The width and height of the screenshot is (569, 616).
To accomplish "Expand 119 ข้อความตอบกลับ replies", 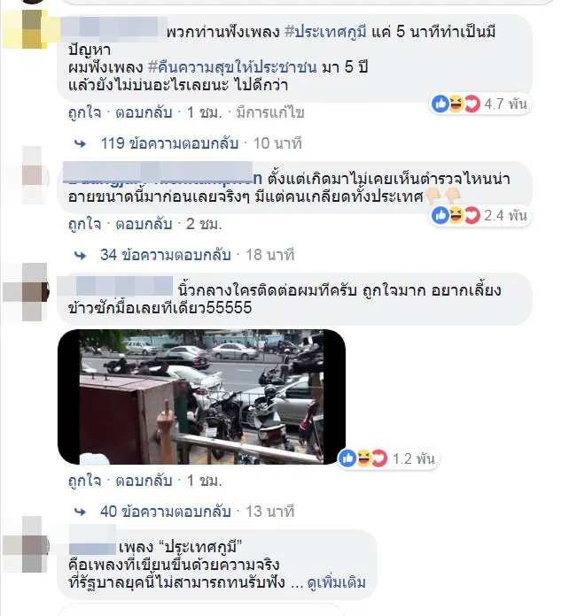I will (169, 143).
